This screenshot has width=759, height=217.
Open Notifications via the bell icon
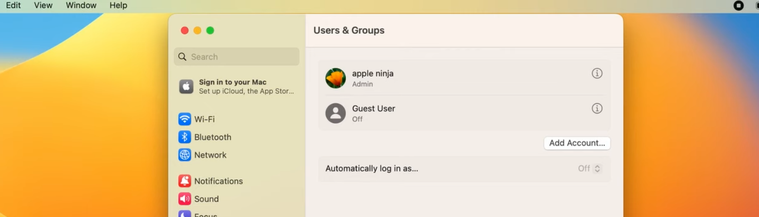tap(185, 181)
